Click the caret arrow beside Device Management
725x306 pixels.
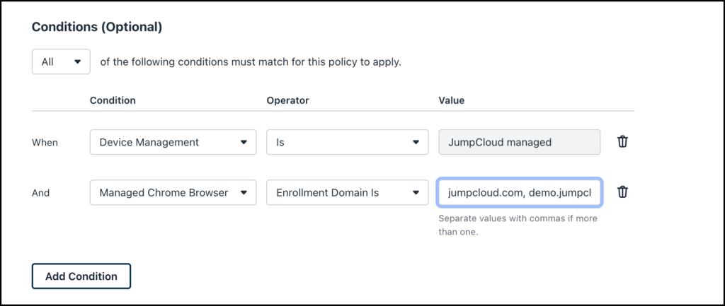click(244, 142)
